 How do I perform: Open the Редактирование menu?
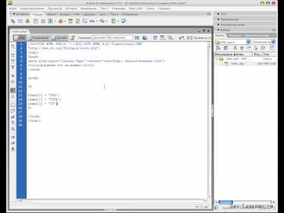(32, 8)
